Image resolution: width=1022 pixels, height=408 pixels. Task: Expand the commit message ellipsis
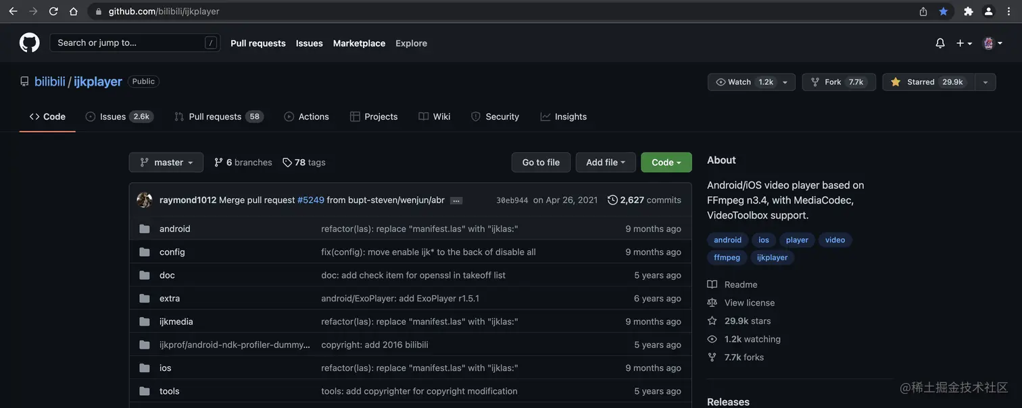click(x=456, y=201)
